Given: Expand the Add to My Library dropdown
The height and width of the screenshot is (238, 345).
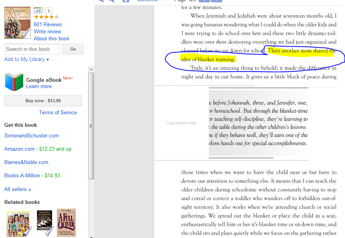Looking at the screenshot, I should click(x=27, y=59).
